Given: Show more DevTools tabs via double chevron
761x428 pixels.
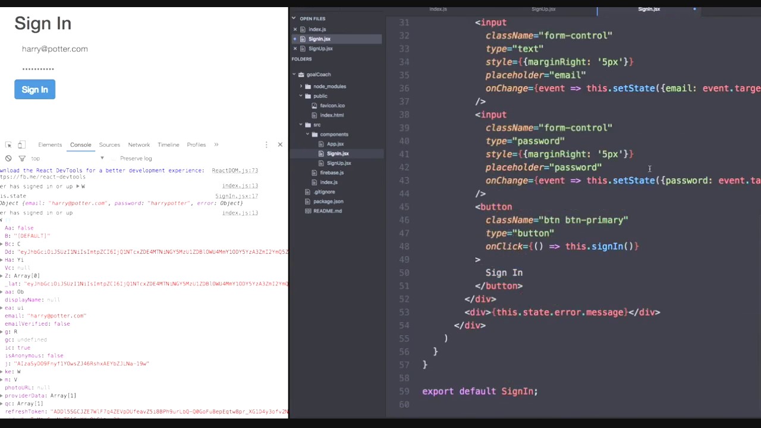Looking at the screenshot, I should point(216,144).
